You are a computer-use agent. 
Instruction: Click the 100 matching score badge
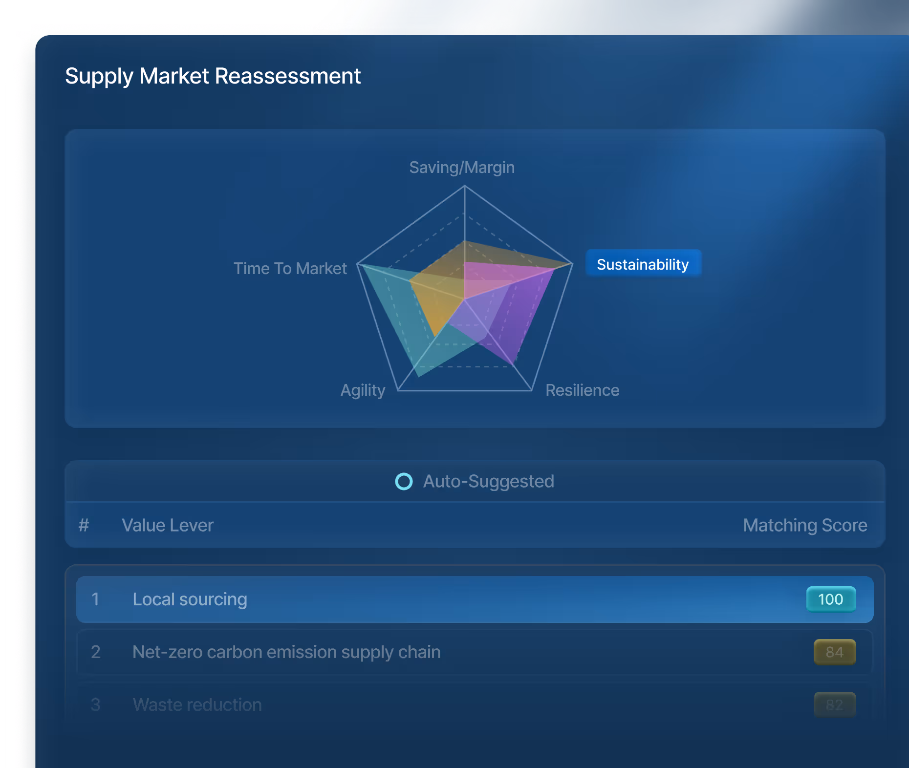(x=831, y=599)
